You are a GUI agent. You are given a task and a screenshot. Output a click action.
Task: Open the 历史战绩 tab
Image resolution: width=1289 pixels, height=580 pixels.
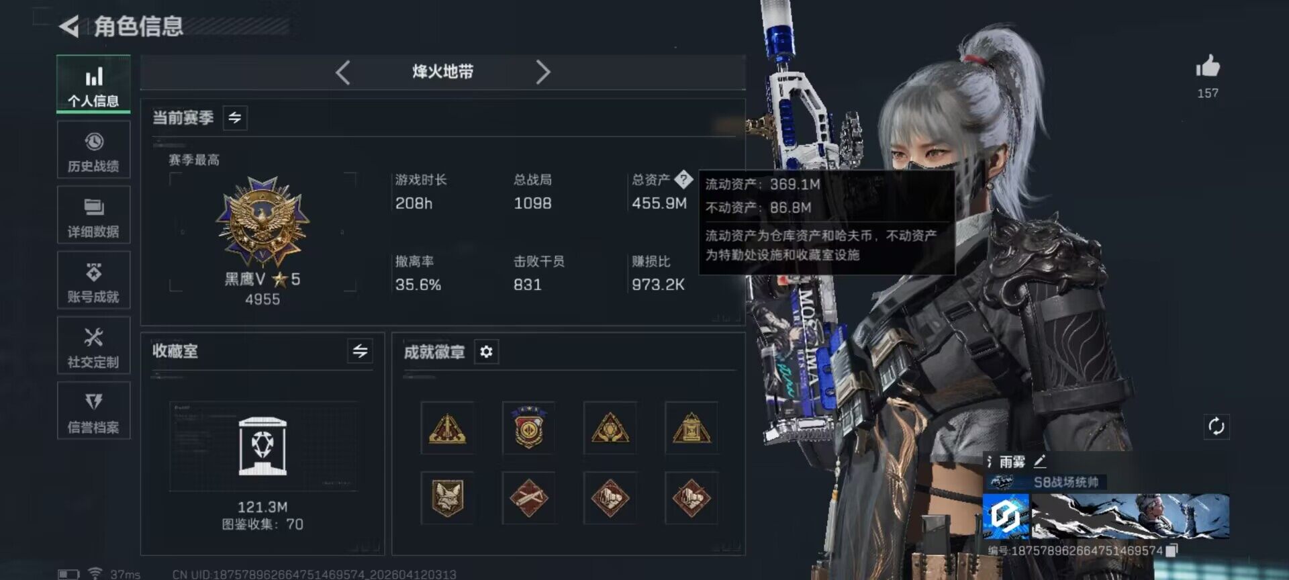tap(93, 150)
